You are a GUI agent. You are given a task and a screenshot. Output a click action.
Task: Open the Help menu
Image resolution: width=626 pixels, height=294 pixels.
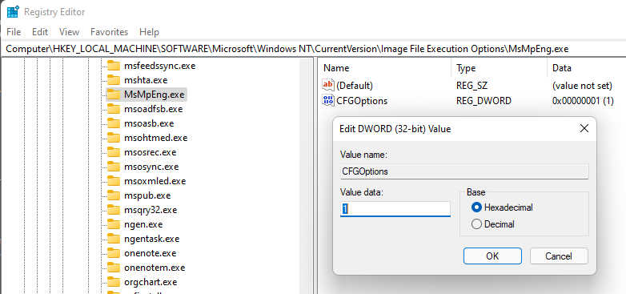149,32
